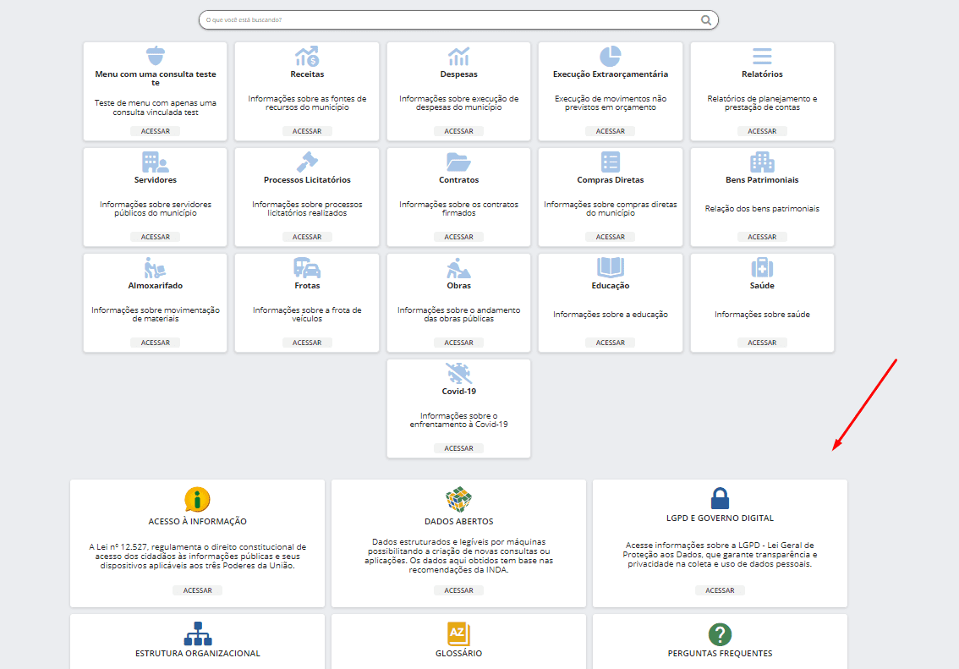This screenshot has height=669, width=959.
Task: Select the Acesso à Informação info bubble icon
Action: tap(197, 499)
